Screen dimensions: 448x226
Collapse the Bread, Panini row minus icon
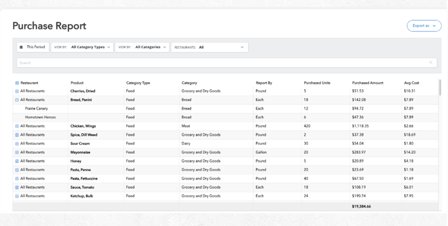[x=17, y=100]
